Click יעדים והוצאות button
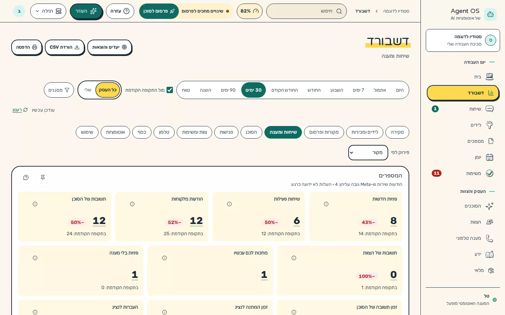This screenshot has height=315, width=505. [x=109, y=47]
